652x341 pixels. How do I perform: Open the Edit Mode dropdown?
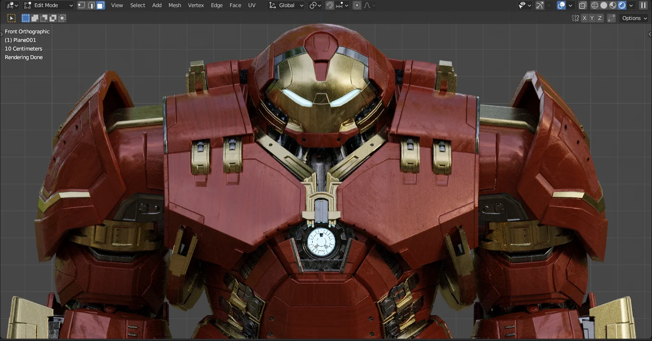coord(48,5)
